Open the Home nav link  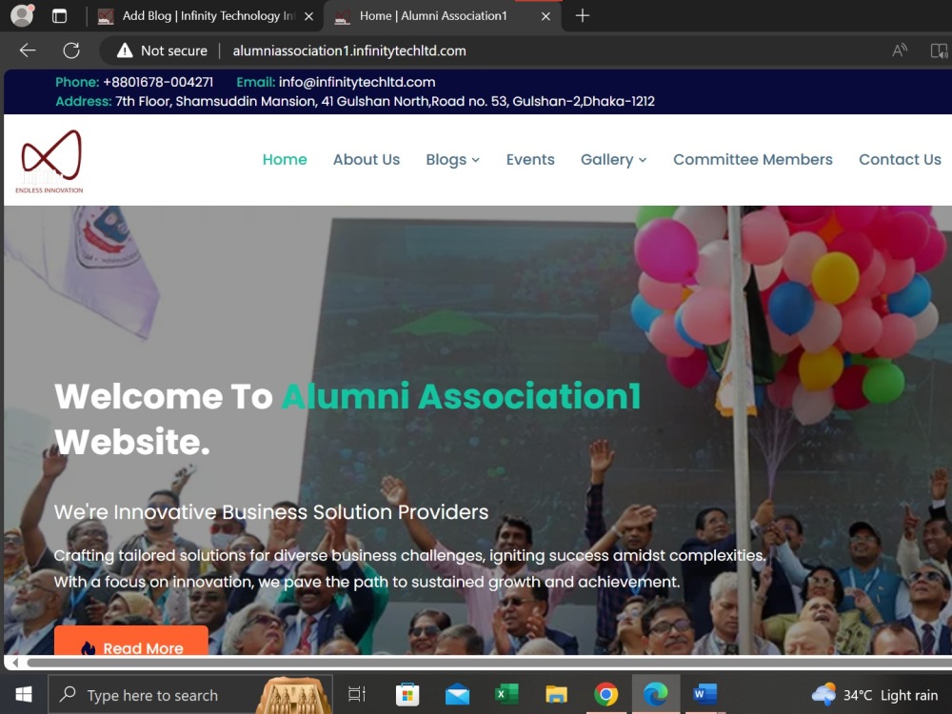tap(285, 160)
